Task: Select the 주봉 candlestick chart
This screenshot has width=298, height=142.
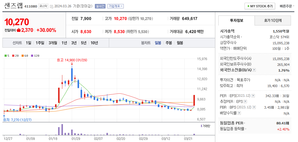Action: (x=169, y=43)
